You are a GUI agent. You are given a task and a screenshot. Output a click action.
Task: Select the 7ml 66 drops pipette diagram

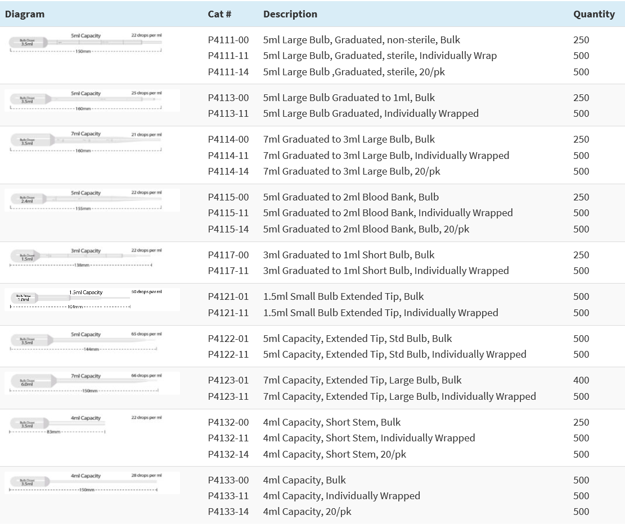(92, 383)
